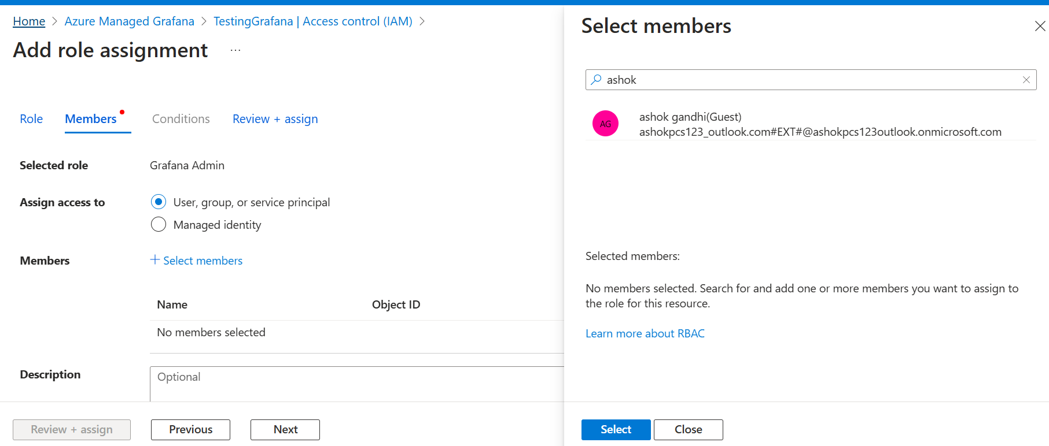Focus the member search field
The height and width of the screenshot is (446, 1049).
point(811,80)
